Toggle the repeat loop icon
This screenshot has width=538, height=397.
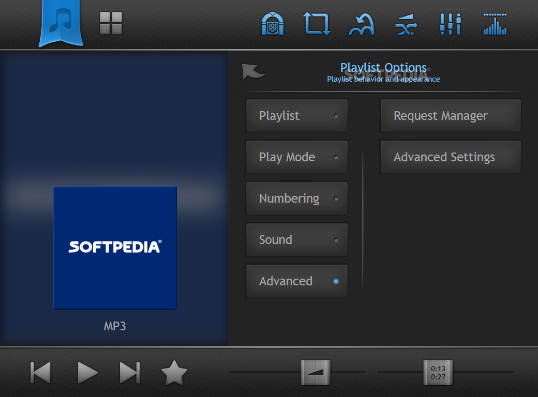point(317,24)
